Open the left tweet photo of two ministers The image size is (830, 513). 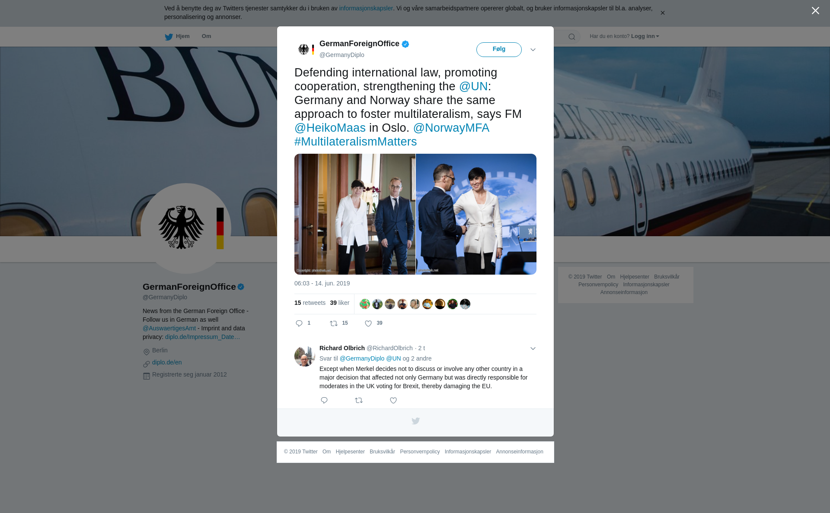point(355,214)
